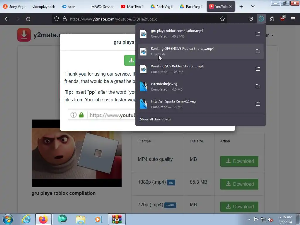
Task: Open the extensions puzzle icon
Action: [x=272, y=19]
